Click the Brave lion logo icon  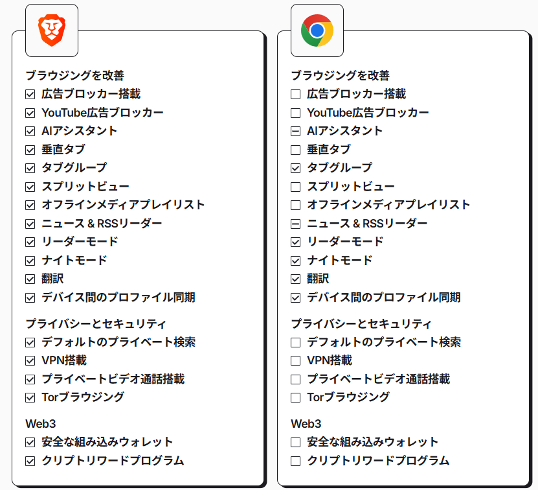[52, 30]
